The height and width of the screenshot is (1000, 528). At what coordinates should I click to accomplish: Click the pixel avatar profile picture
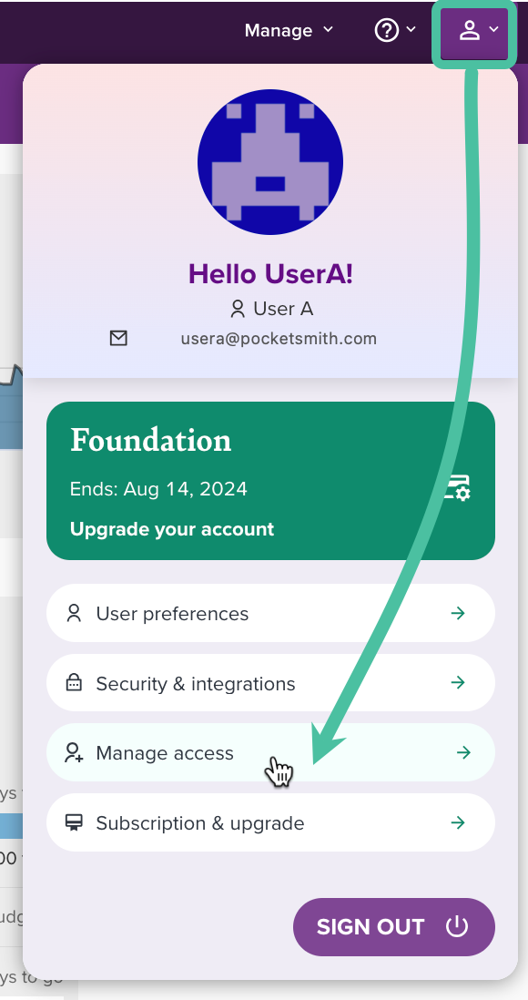pyautogui.click(x=270, y=162)
